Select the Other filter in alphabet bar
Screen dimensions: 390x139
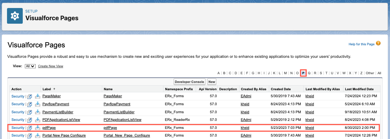370,73
